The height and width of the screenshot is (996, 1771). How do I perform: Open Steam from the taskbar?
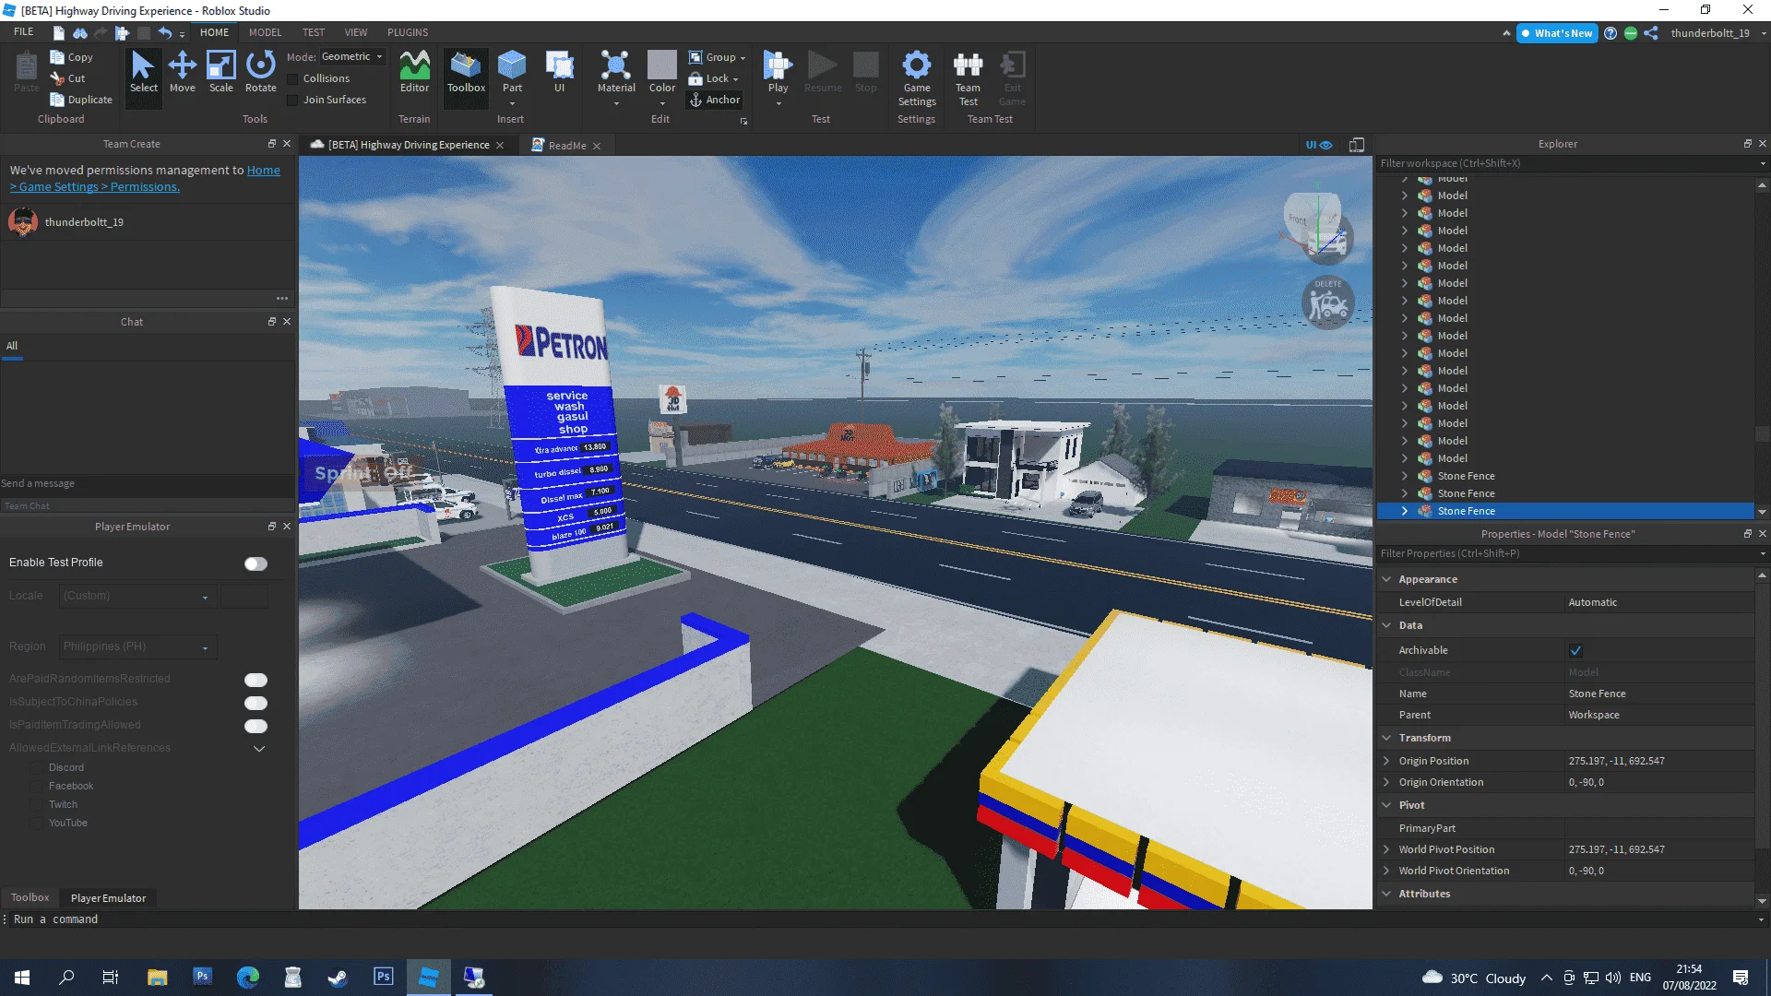(338, 977)
